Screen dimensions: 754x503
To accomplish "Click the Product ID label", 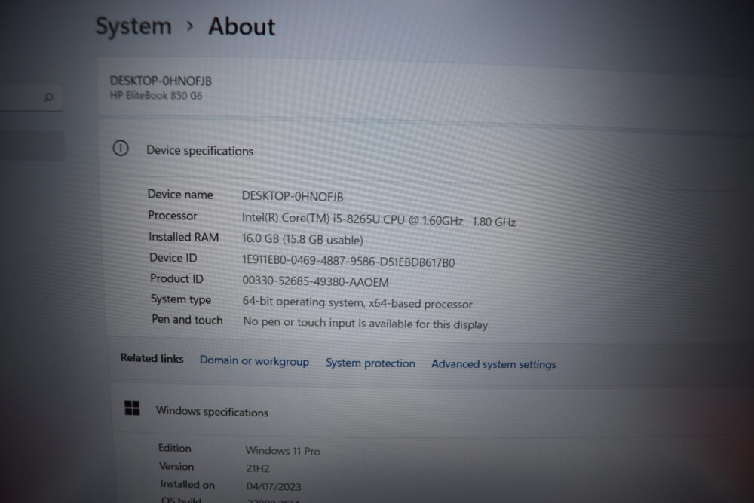I will (176, 278).
